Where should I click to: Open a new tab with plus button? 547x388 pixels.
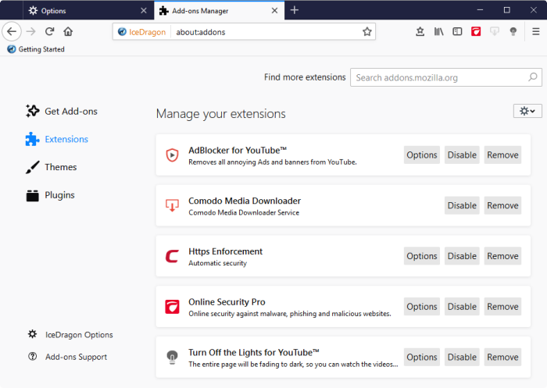pyautogui.click(x=295, y=10)
